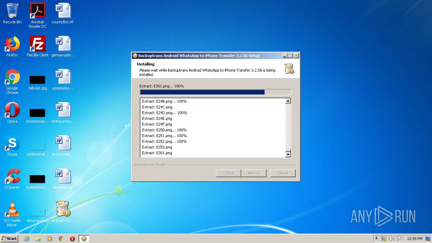Launch Acrobat Reader DC shortcut
The width and height of the screenshot is (432, 243).
pos(37,16)
